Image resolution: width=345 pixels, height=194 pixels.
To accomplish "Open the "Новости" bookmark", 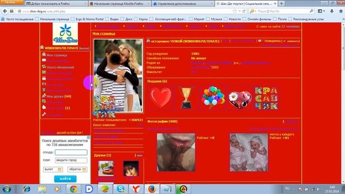I will 232,19.
